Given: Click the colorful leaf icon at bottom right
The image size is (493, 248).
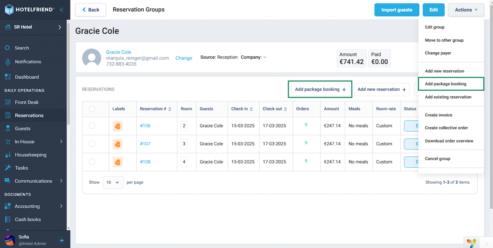Looking at the screenshot, I should 472,243.
